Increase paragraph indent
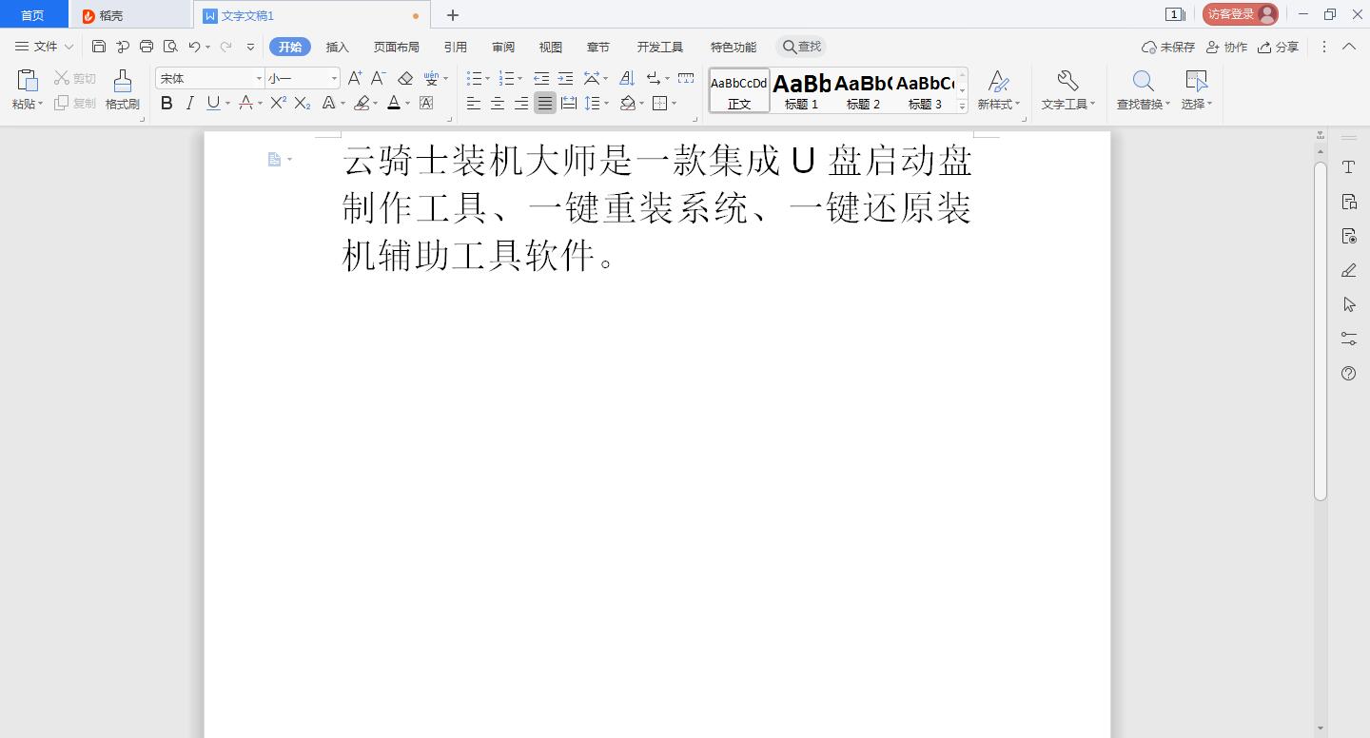1370x738 pixels. click(x=565, y=78)
